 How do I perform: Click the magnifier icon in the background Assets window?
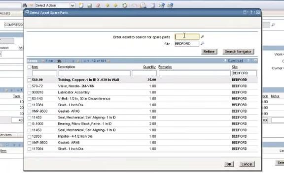click(273, 25)
